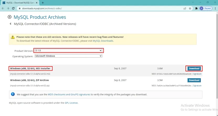Open the Paused profile button
The width and height of the screenshot is (218, 116).
206,8
